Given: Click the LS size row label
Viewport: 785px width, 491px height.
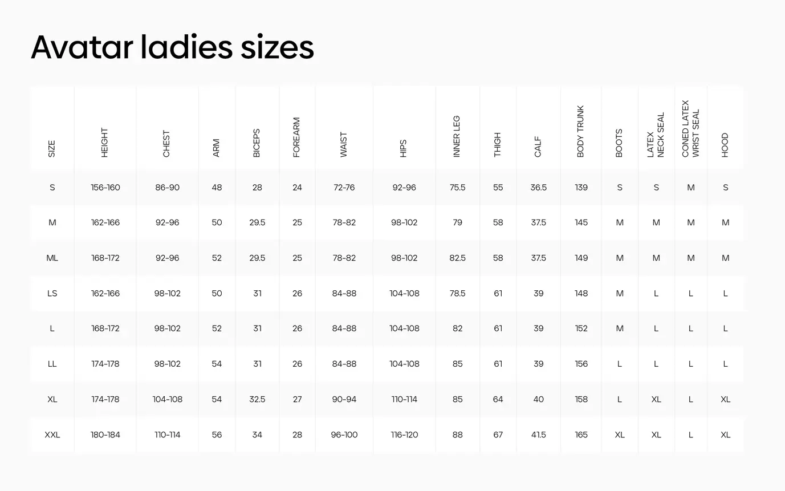Looking at the screenshot, I should pos(52,293).
